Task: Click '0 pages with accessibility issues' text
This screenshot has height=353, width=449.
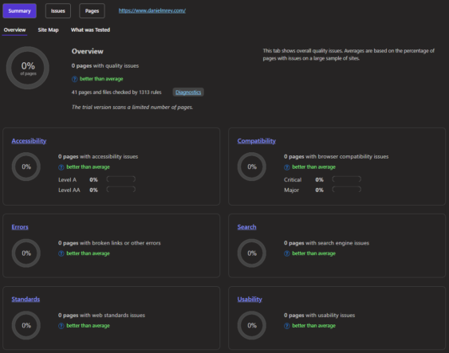Action: [x=98, y=156]
